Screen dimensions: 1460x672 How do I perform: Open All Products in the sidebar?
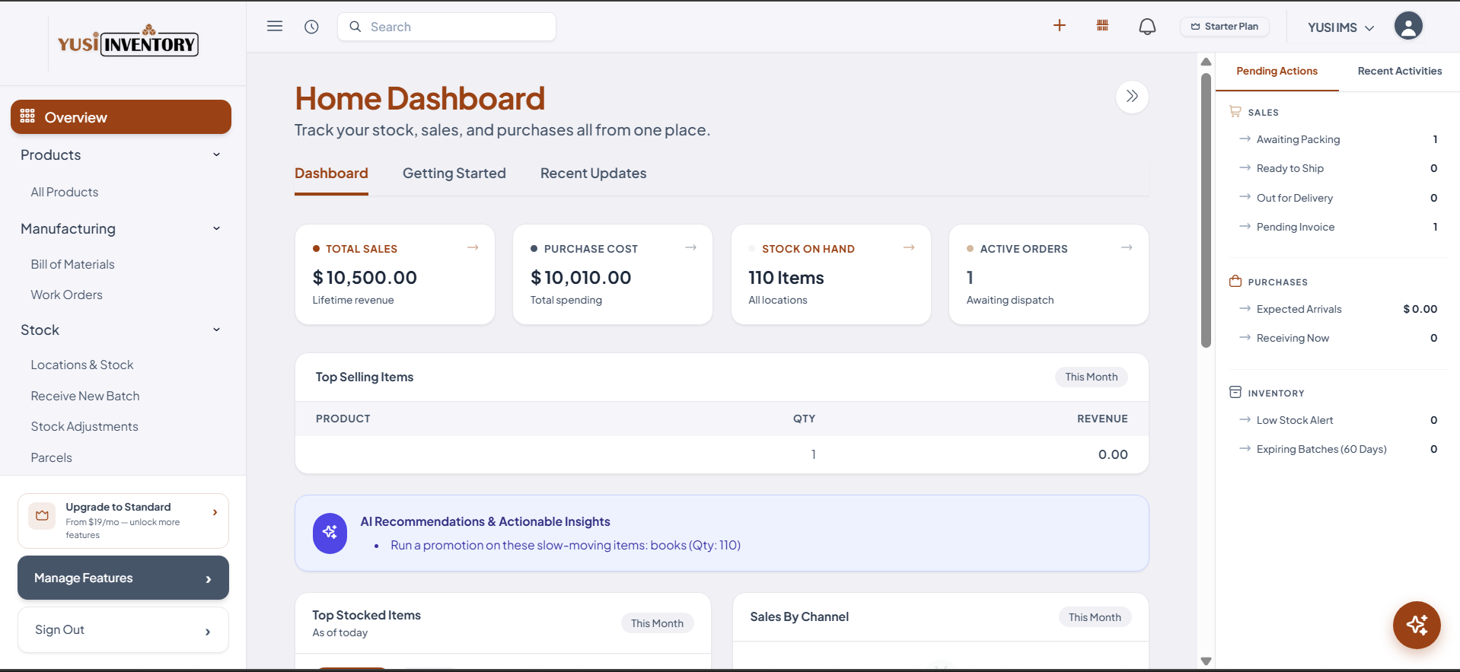click(x=65, y=192)
